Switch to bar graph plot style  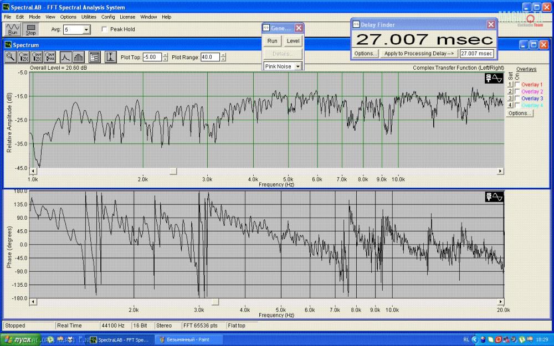pos(79,56)
